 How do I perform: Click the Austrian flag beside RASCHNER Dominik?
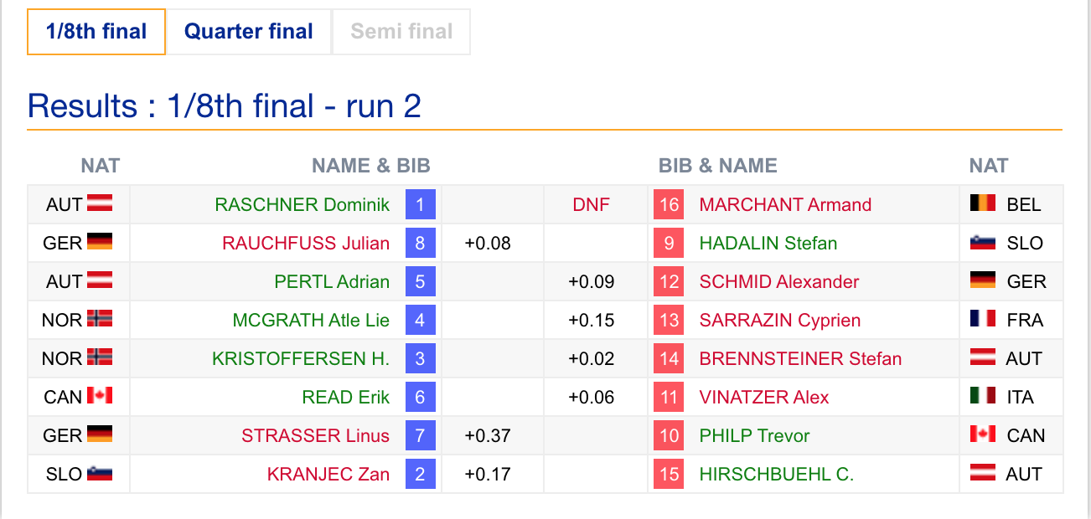[100, 203]
